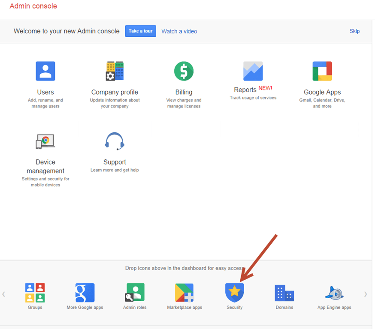375x329 pixels.
Task: Show more icons with right chevron
Action: (x=366, y=294)
